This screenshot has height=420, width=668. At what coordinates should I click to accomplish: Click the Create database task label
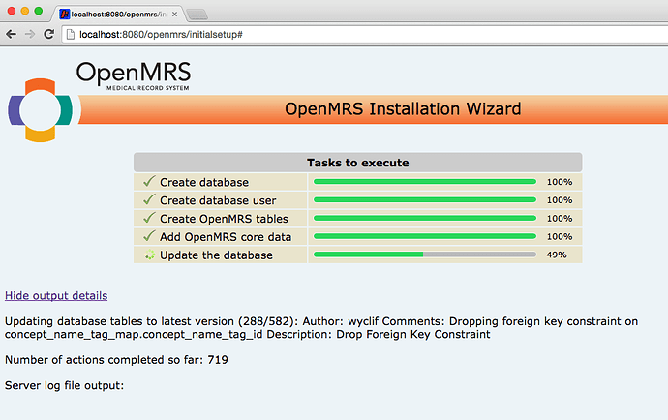pos(204,182)
